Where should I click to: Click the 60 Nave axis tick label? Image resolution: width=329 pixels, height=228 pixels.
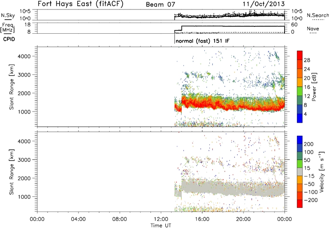click(x=294, y=25)
